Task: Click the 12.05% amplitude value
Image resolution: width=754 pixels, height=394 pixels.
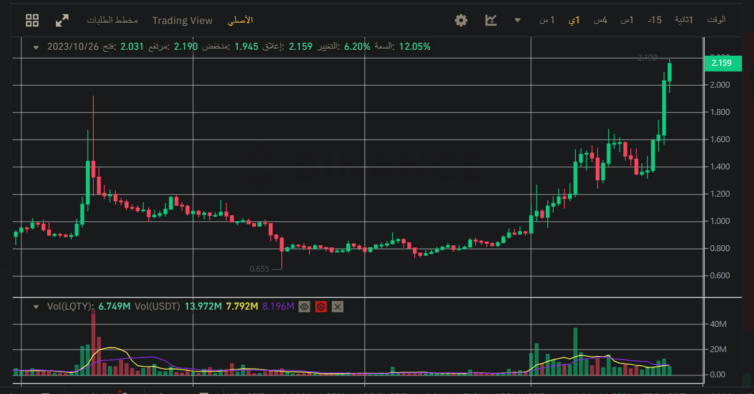Action: coord(414,47)
